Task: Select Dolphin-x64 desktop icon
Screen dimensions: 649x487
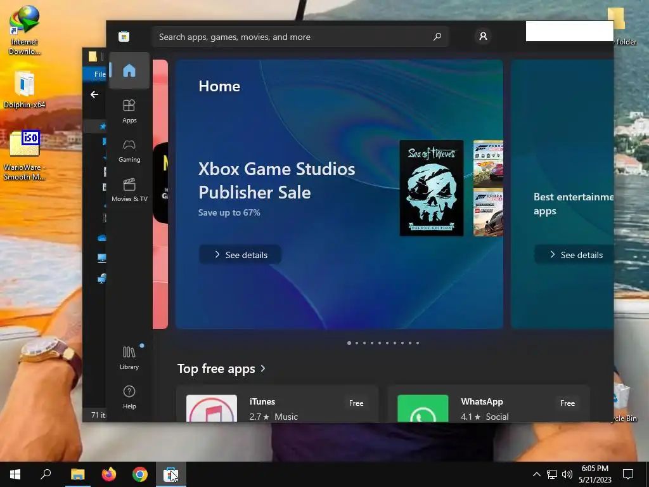Action: [25, 89]
